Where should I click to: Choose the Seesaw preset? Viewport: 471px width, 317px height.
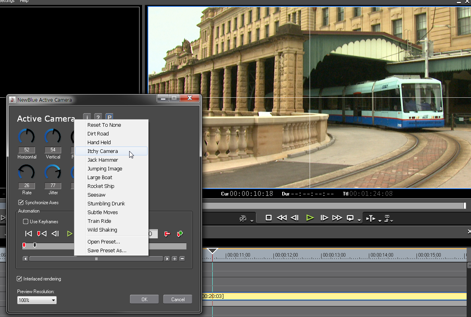point(111,195)
